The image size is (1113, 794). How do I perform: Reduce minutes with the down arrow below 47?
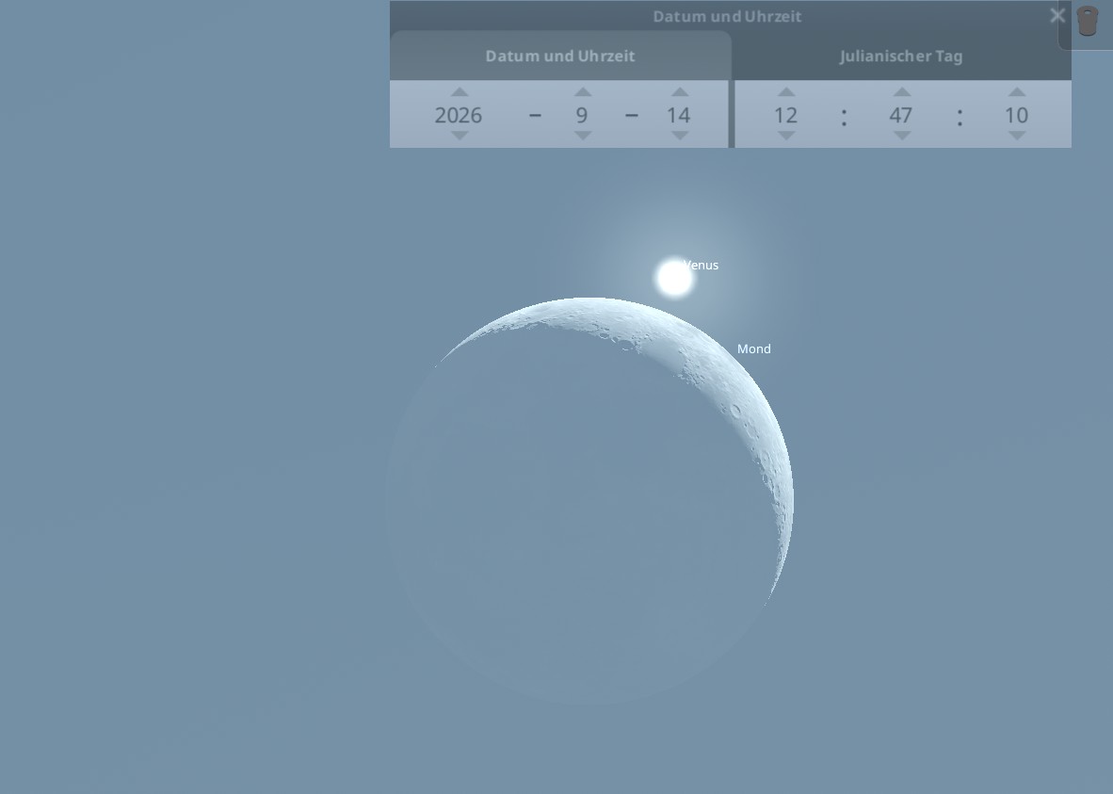902,136
